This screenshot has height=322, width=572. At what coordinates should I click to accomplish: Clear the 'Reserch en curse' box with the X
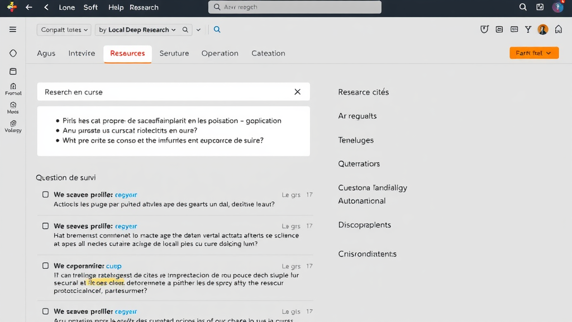297,92
